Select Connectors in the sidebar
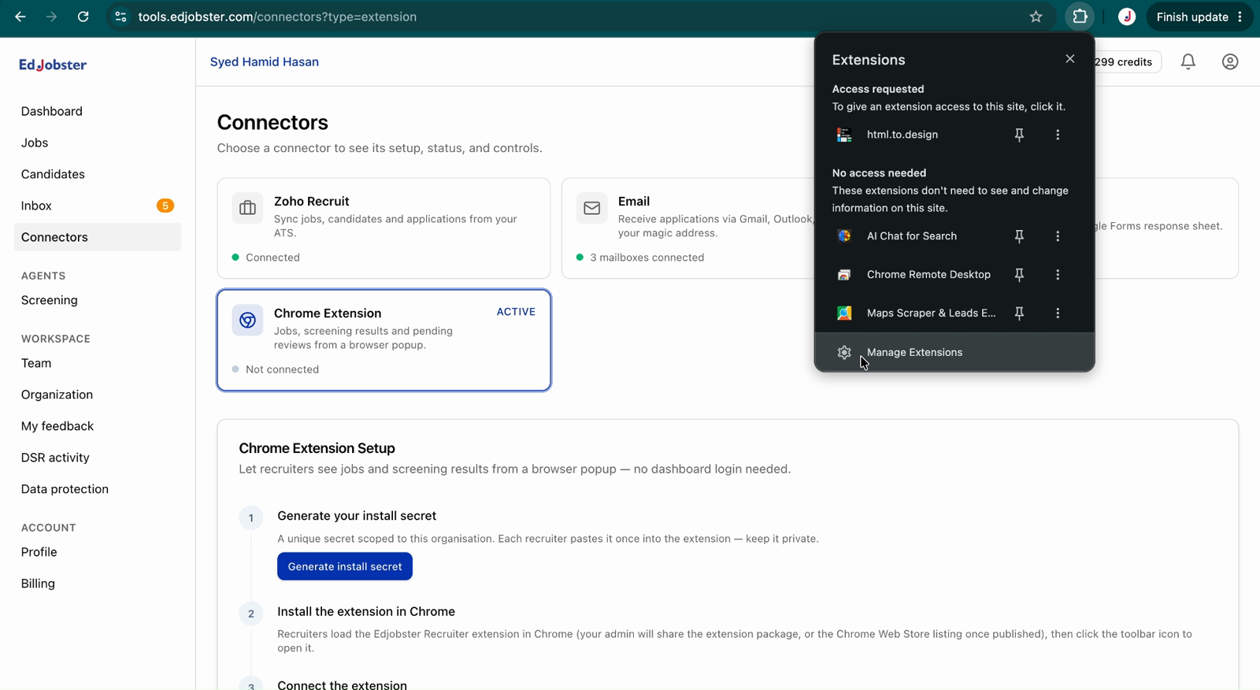The width and height of the screenshot is (1260, 690). (x=98, y=237)
